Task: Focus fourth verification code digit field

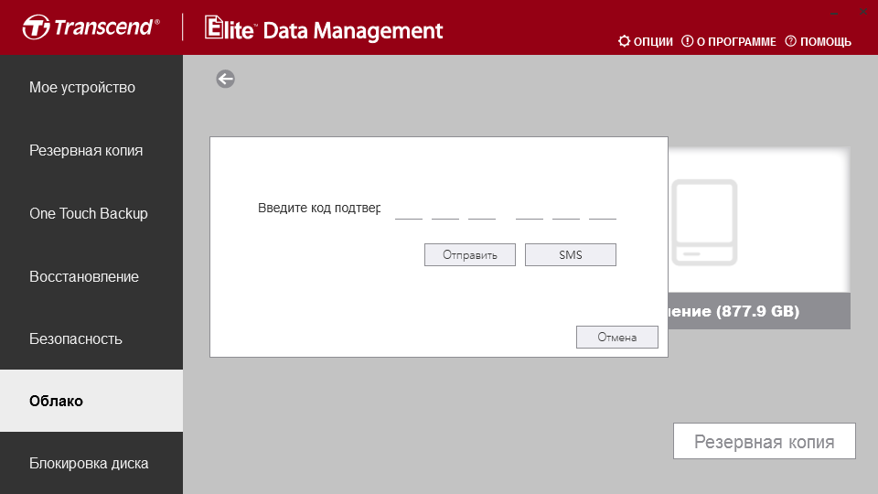Action: (x=530, y=210)
